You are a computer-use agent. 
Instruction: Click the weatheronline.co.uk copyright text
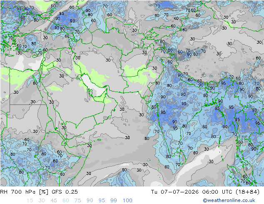229,200
